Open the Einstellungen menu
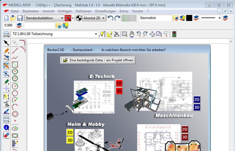 [x=105, y=11]
